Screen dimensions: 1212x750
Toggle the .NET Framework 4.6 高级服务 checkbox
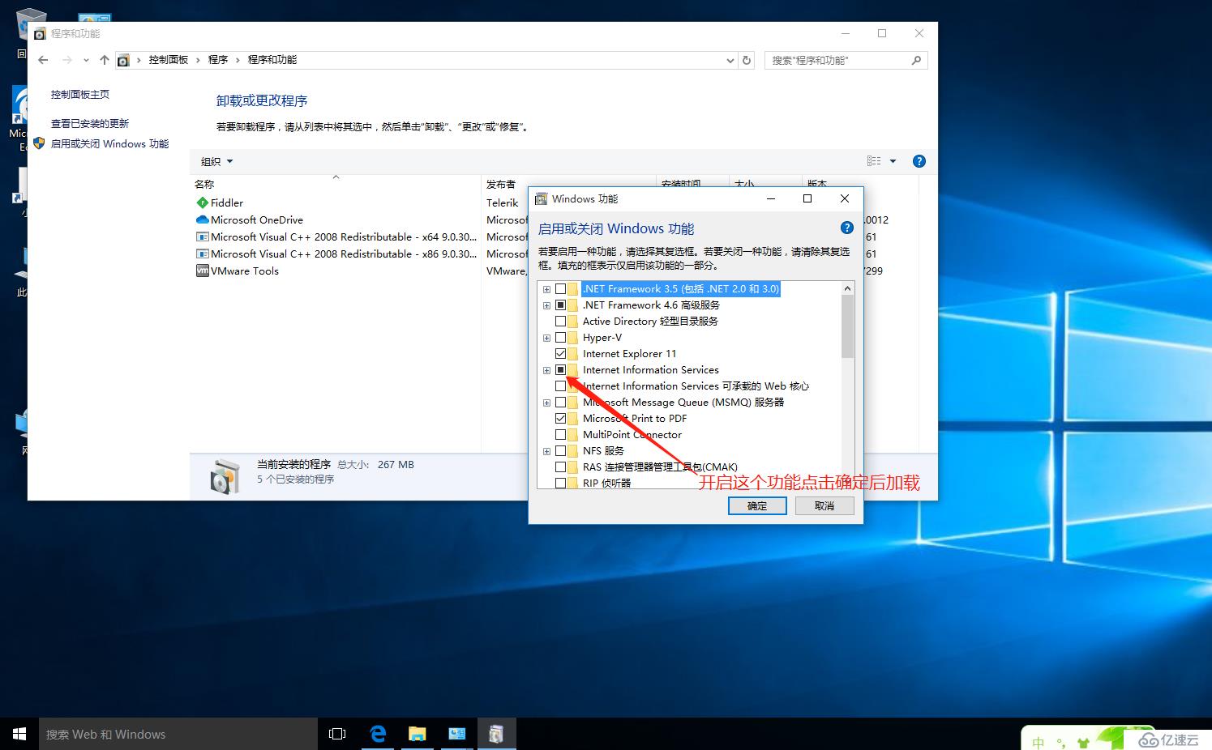click(560, 305)
